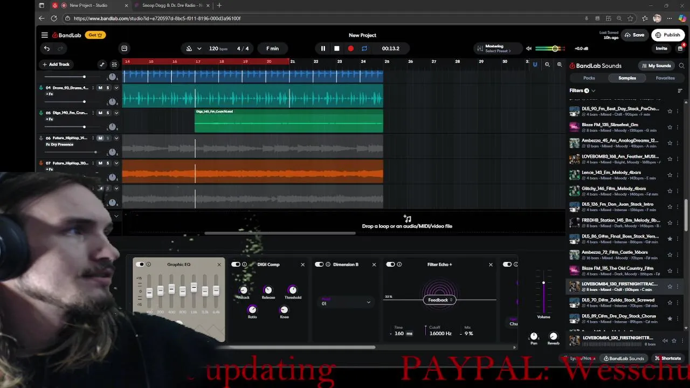Expand the metronome options chevron
Viewport: 690px width, 388px height.
point(199,48)
